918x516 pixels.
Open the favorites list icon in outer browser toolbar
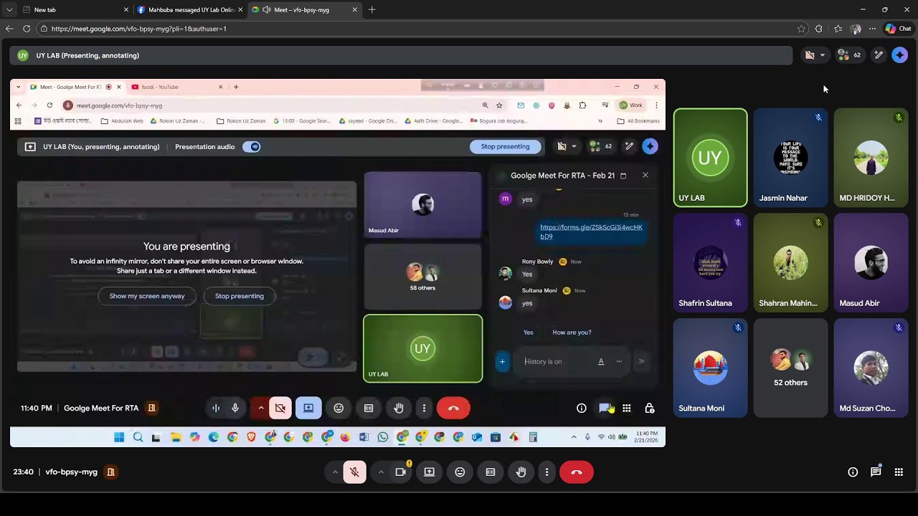pyautogui.click(x=838, y=29)
